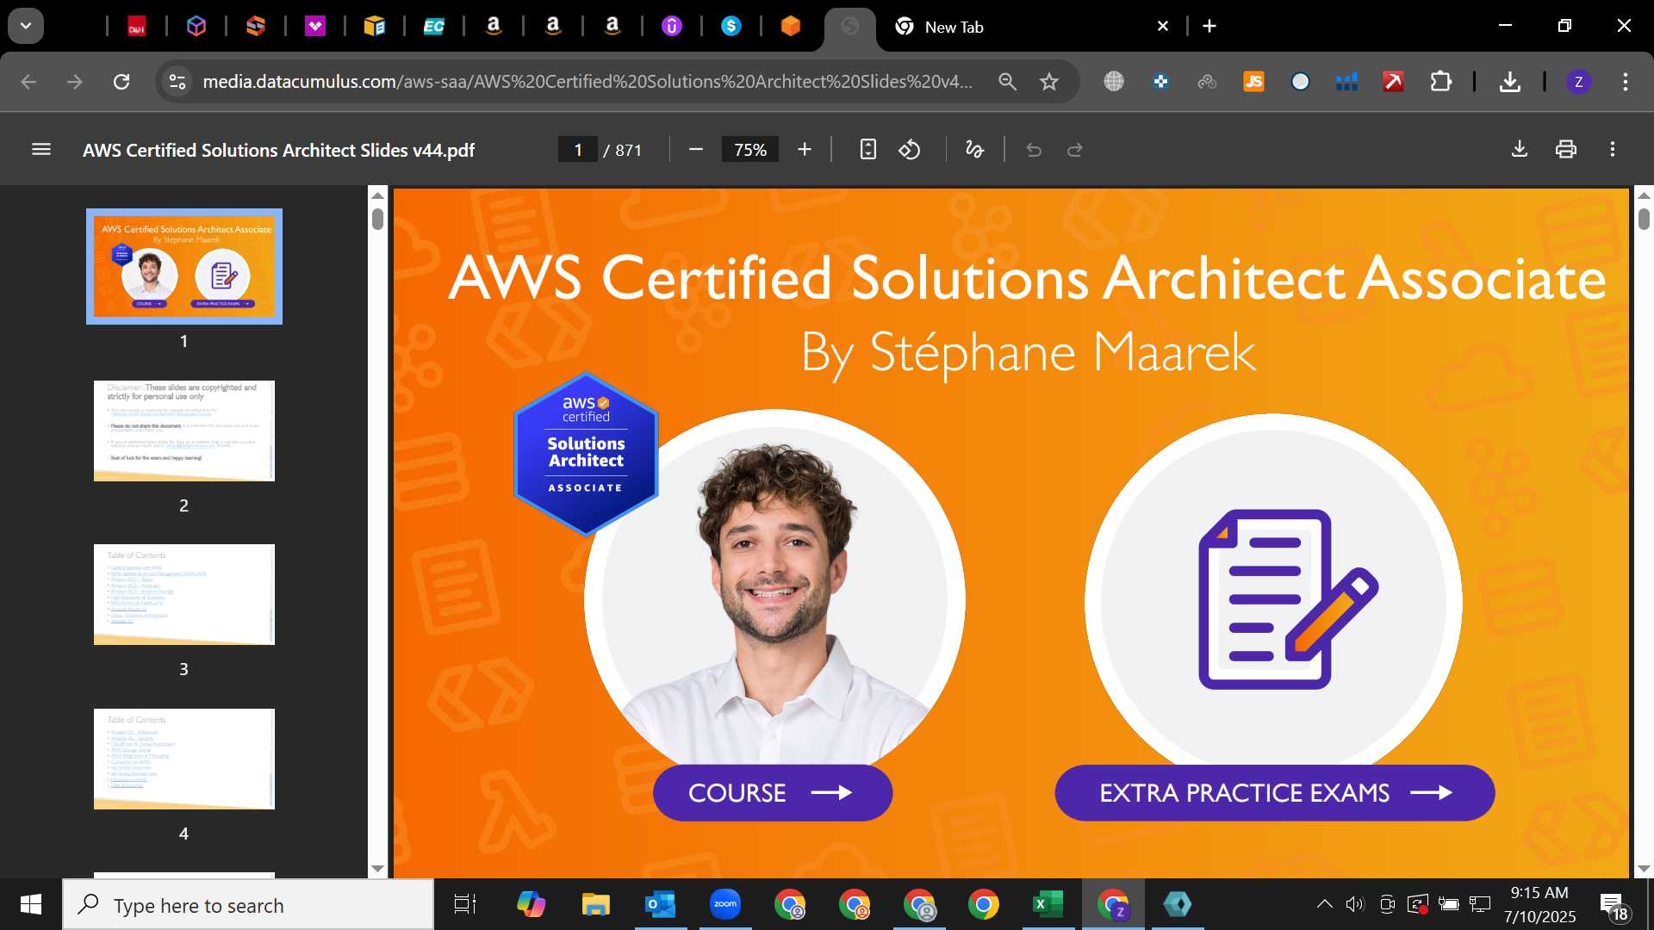1654x930 pixels.
Task: Open Chrome three-dot menu
Action: (x=1626, y=82)
